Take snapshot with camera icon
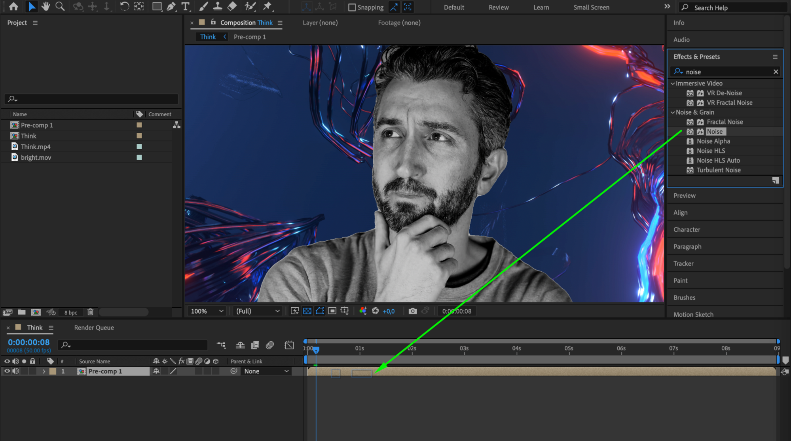This screenshot has width=791, height=441. pyautogui.click(x=412, y=311)
